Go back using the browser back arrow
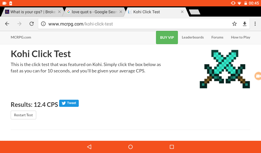This screenshot has height=153, width=261. 7,24
